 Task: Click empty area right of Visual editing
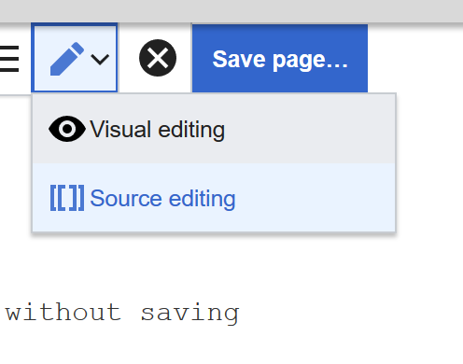310,129
